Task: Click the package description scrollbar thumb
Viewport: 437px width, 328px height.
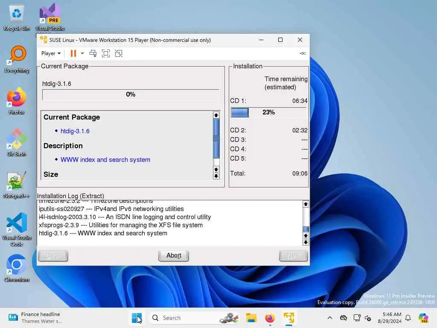Action: 216,139
